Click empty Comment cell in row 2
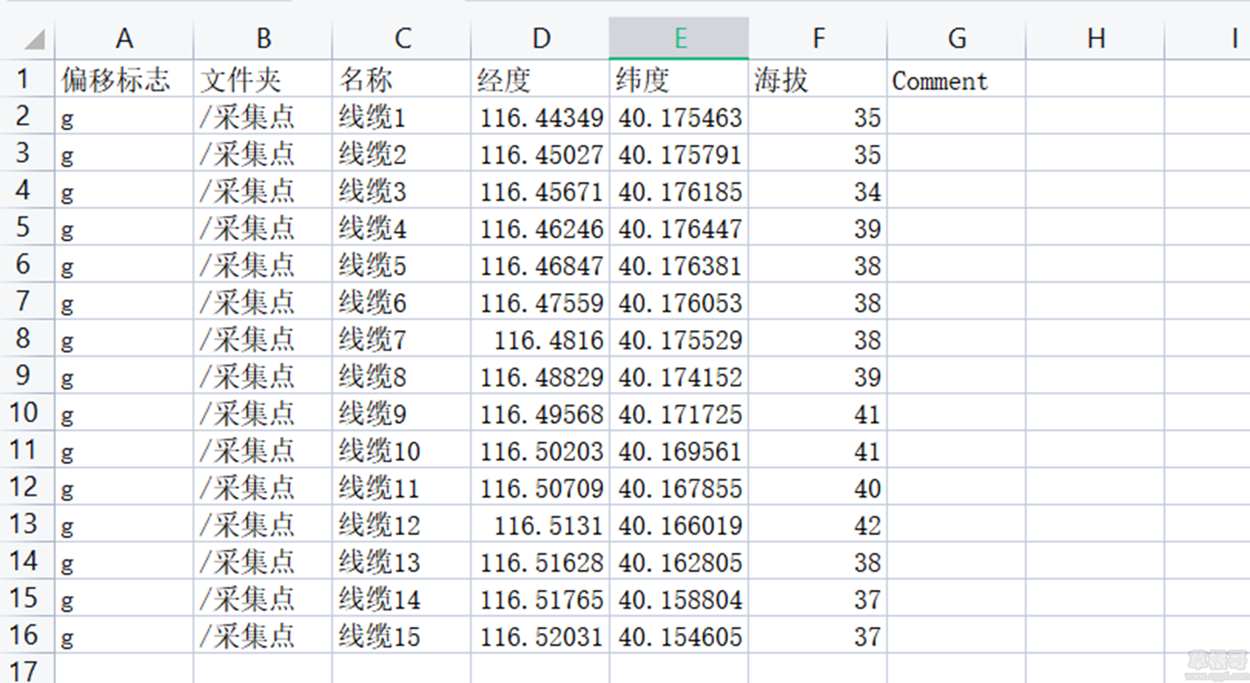This screenshot has height=683, width=1250. click(956, 116)
